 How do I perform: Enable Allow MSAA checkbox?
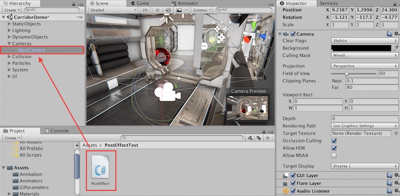334,155
